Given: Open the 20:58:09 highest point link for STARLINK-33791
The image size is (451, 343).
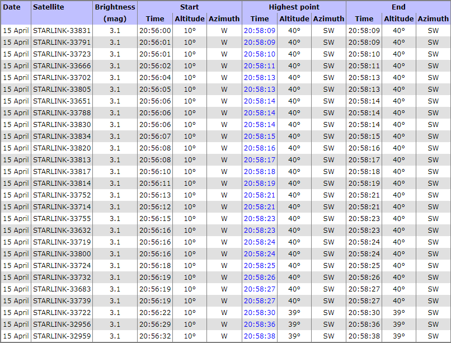Looking at the screenshot, I should click(260, 43).
